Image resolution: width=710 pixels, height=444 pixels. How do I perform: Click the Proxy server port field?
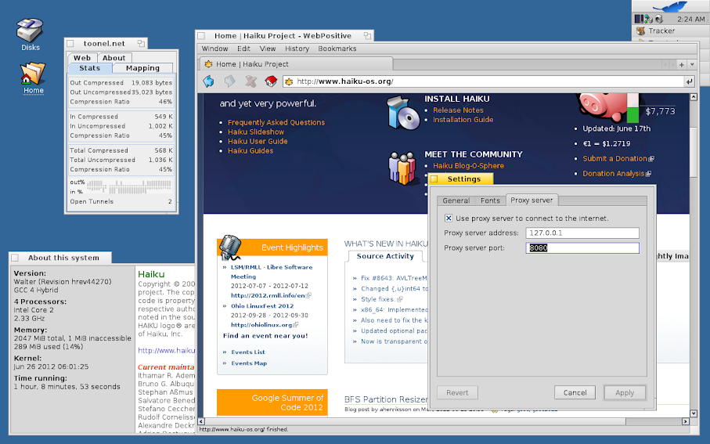coord(582,247)
